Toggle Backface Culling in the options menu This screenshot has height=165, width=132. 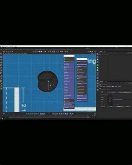(x=82, y=86)
